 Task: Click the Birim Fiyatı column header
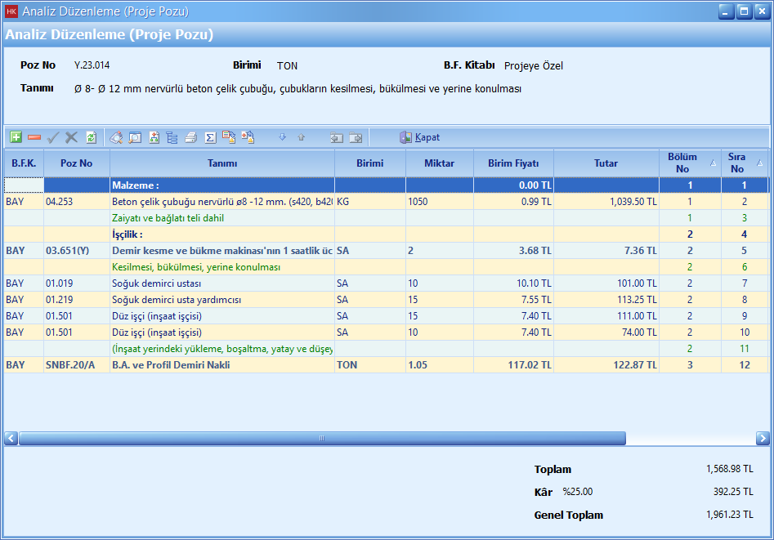tap(513, 163)
